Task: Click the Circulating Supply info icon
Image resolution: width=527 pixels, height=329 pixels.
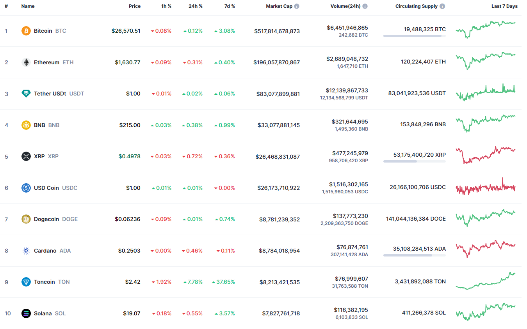Action: [x=442, y=6]
